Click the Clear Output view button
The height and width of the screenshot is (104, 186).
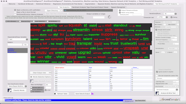41,73
